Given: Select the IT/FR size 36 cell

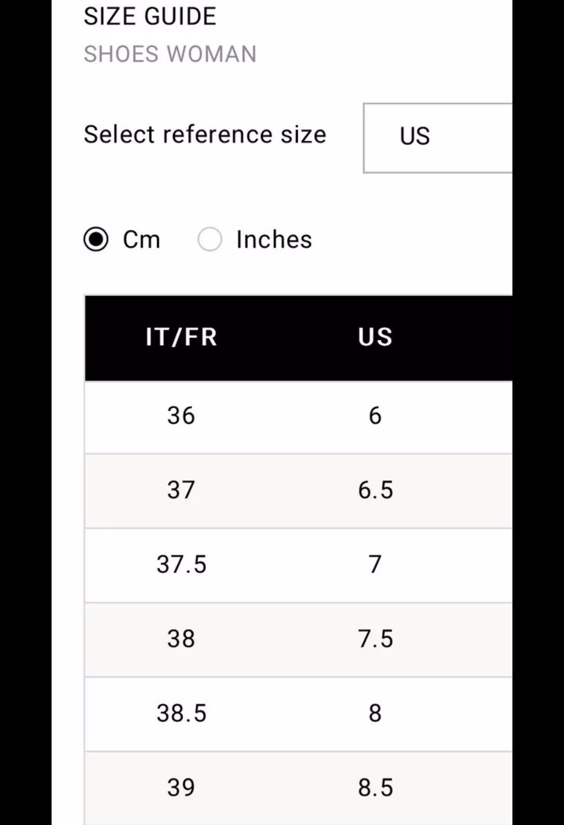Looking at the screenshot, I should tap(181, 416).
